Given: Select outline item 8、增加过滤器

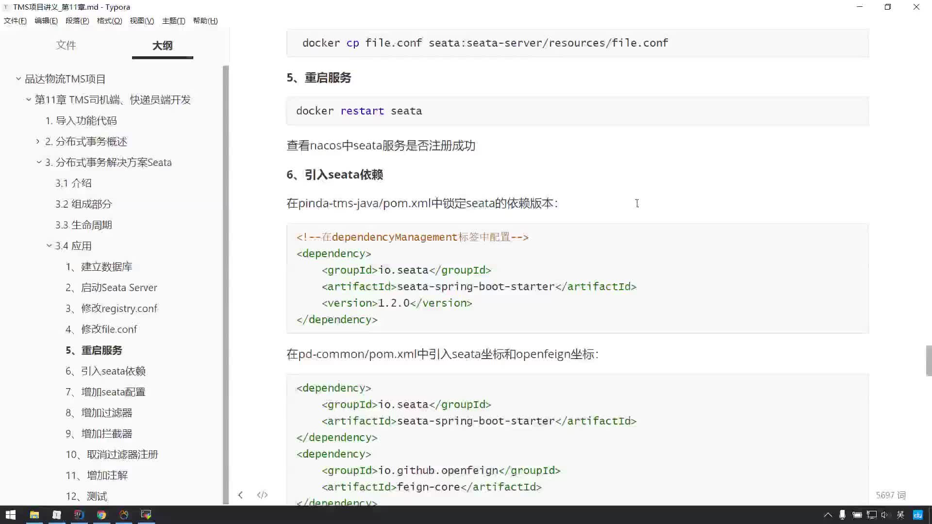Looking at the screenshot, I should point(99,412).
